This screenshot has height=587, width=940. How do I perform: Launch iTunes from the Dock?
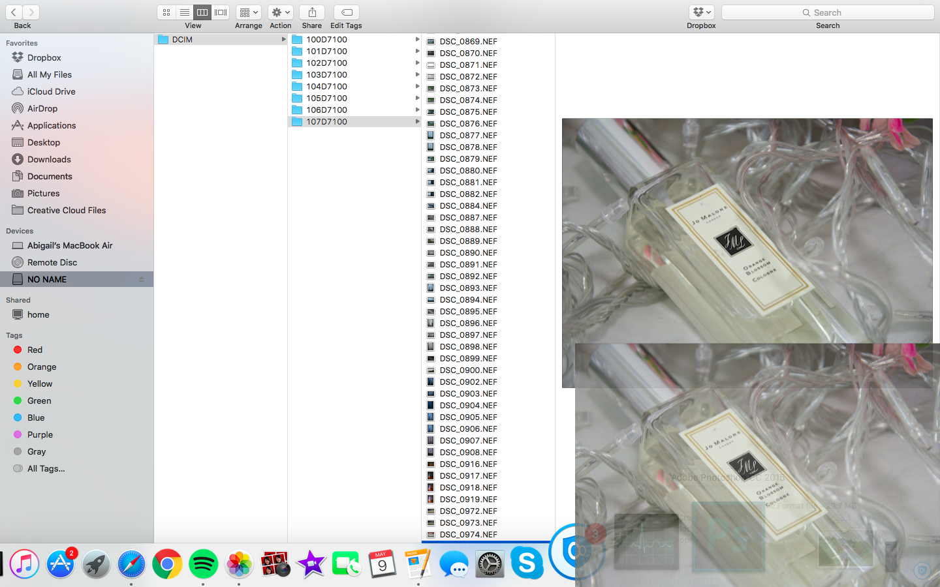pyautogui.click(x=24, y=564)
